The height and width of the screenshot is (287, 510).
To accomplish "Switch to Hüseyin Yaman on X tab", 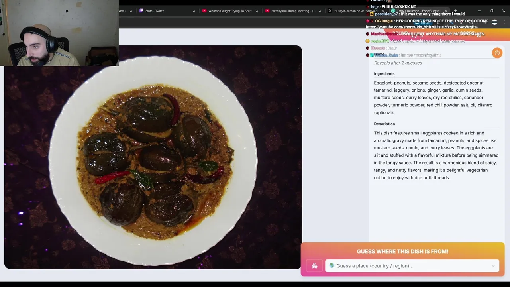I will point(355,11).
